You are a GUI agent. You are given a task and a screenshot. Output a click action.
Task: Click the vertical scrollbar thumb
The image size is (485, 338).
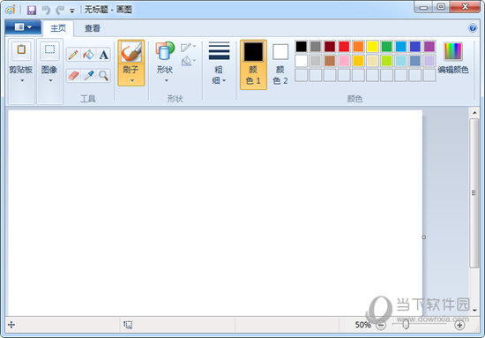[x=474, y=193]
